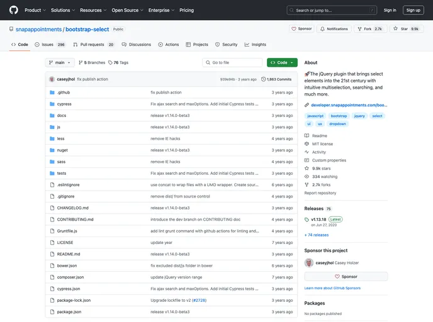Click the Notifications bell button

pos(334,29)
